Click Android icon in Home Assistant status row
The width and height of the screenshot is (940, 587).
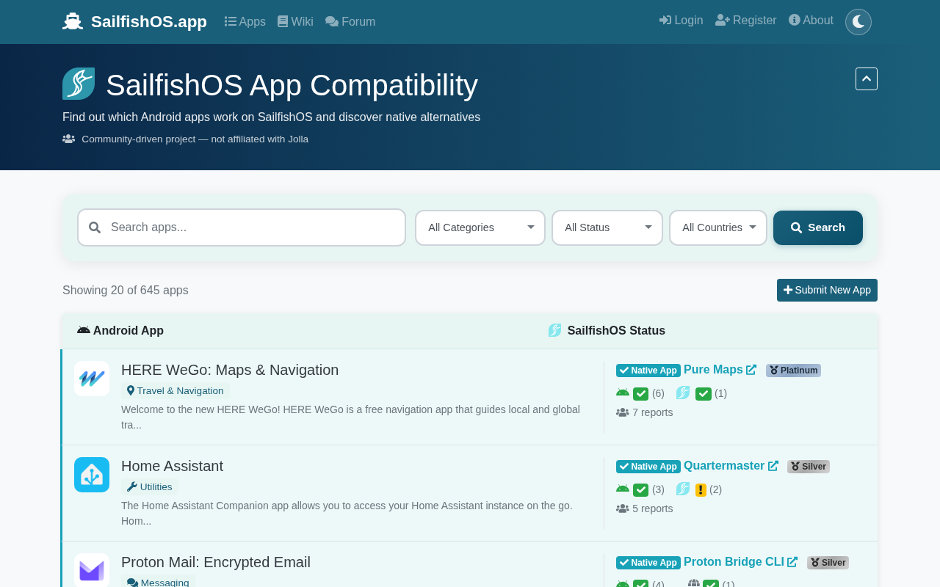point(623,489)
